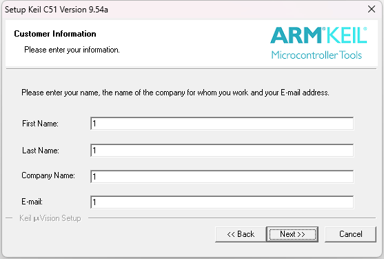This screenshot has width=384, height=259.
Task: Click the Next >> button
Action: point(292,234)
